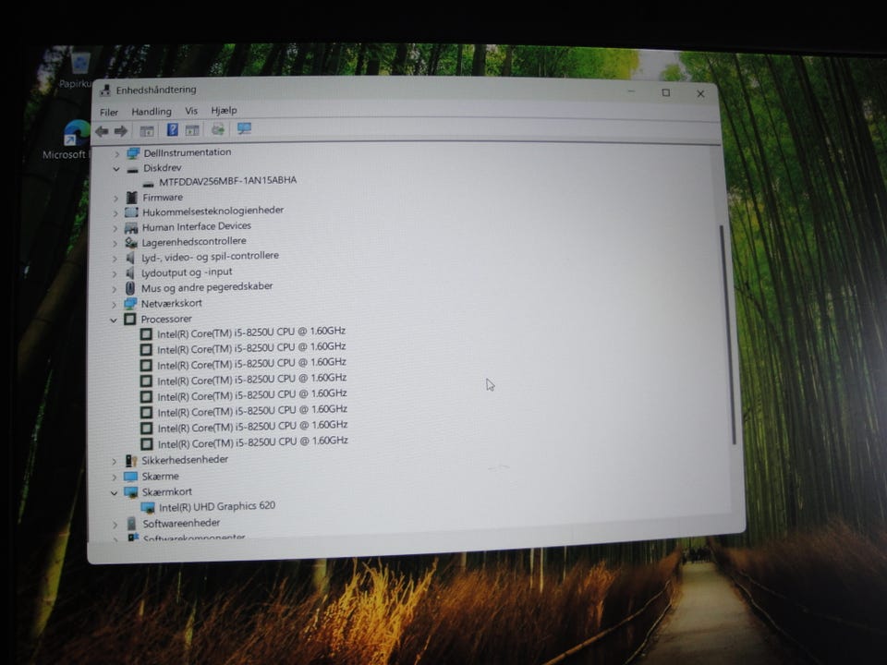Click the Netværkskort network icon

(x=130, y=304)
